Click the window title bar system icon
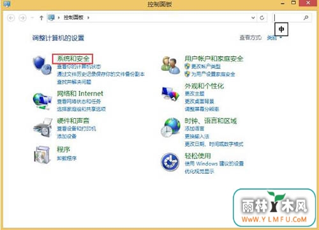Viewport: 319px width, 230px height. click(7, 4)
